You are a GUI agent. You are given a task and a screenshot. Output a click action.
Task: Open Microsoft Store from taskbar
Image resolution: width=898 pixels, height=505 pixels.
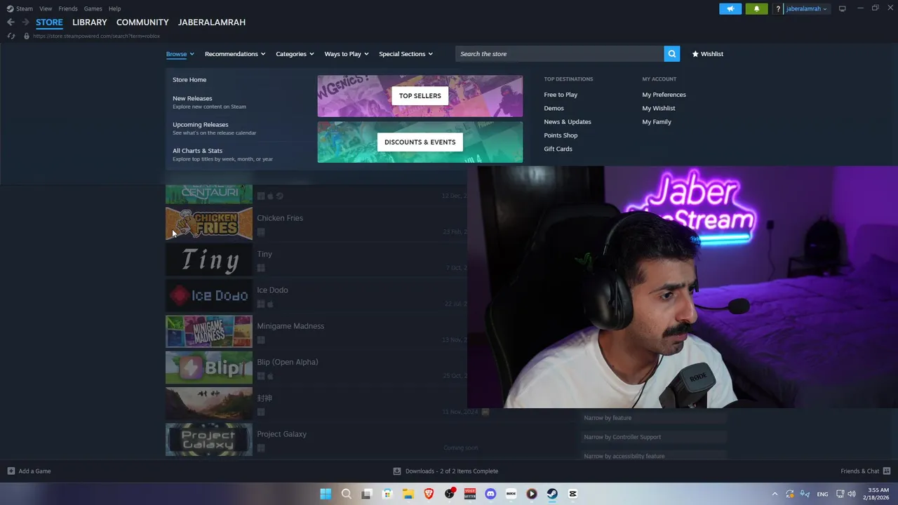pos(387,494)
